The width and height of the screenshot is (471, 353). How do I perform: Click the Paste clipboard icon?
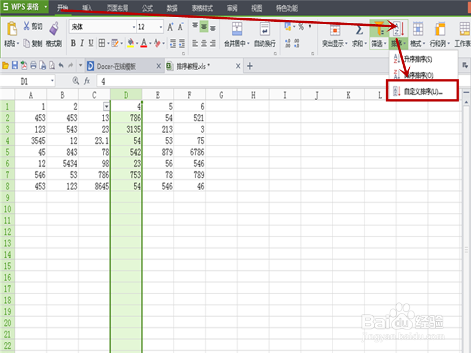[x=11, y=29]
